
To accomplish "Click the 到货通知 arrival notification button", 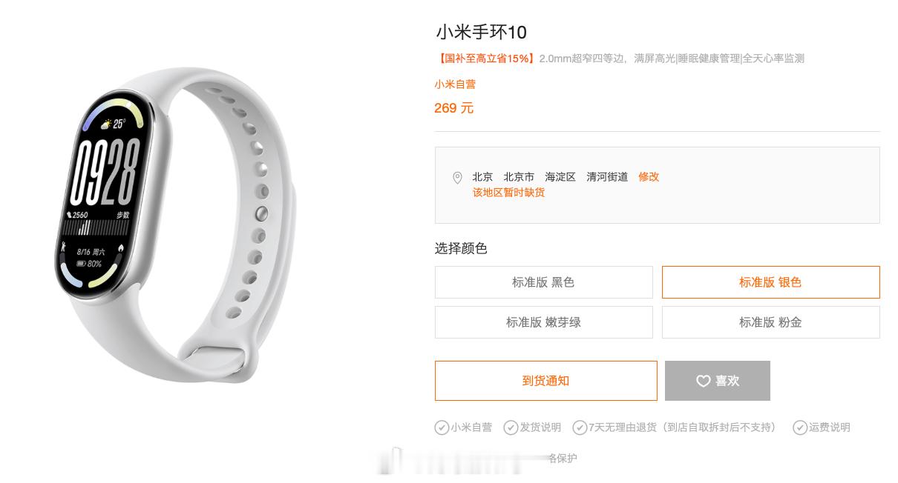I will pos(546,381).
